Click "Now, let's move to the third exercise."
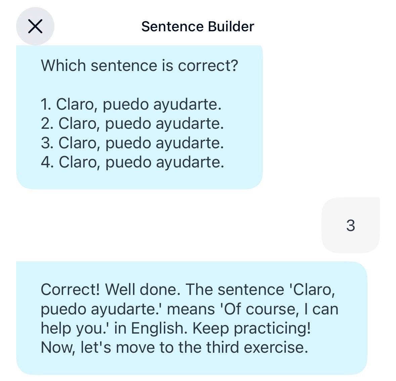This screenshot has width=396, height=381. [x=174, y=347]
